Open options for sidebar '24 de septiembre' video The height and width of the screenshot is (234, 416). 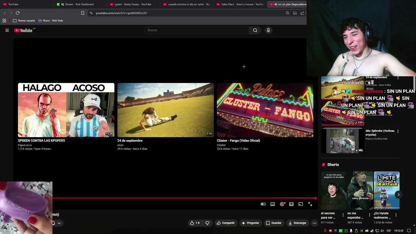(x=398, y=78)
